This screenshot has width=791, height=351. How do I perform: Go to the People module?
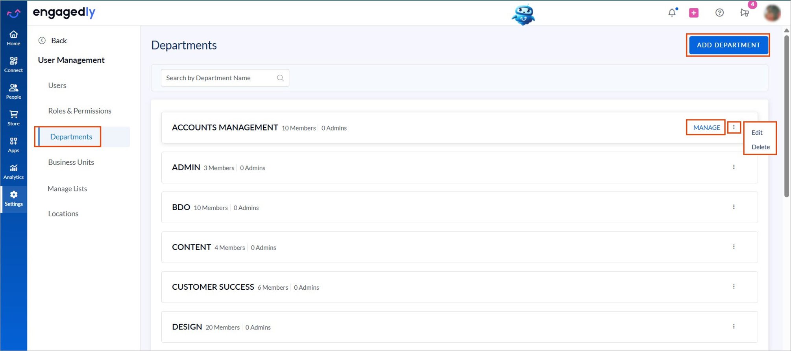[13, 91]
